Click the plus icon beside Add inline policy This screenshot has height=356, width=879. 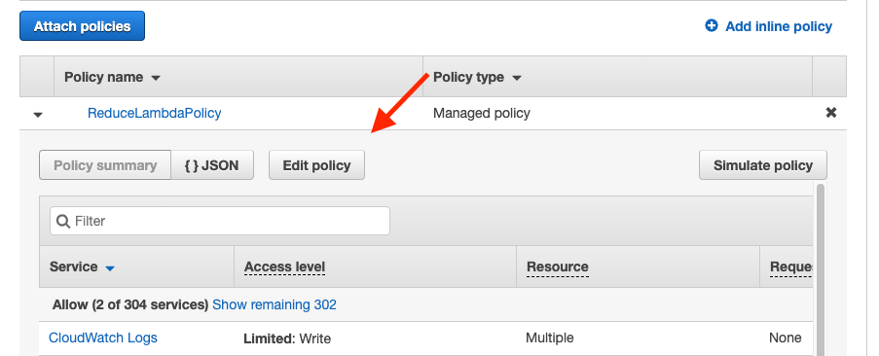(712, 25)
